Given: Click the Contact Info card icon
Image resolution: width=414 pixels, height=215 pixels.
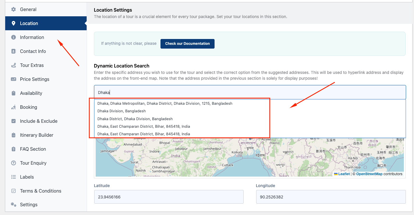Looking at the screenshot, I should click(13, 51).
